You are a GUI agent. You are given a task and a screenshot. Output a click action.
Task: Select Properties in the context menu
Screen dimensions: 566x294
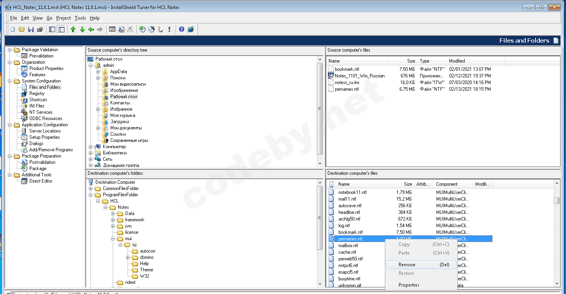pyautogui.click(x=409, y=285)
